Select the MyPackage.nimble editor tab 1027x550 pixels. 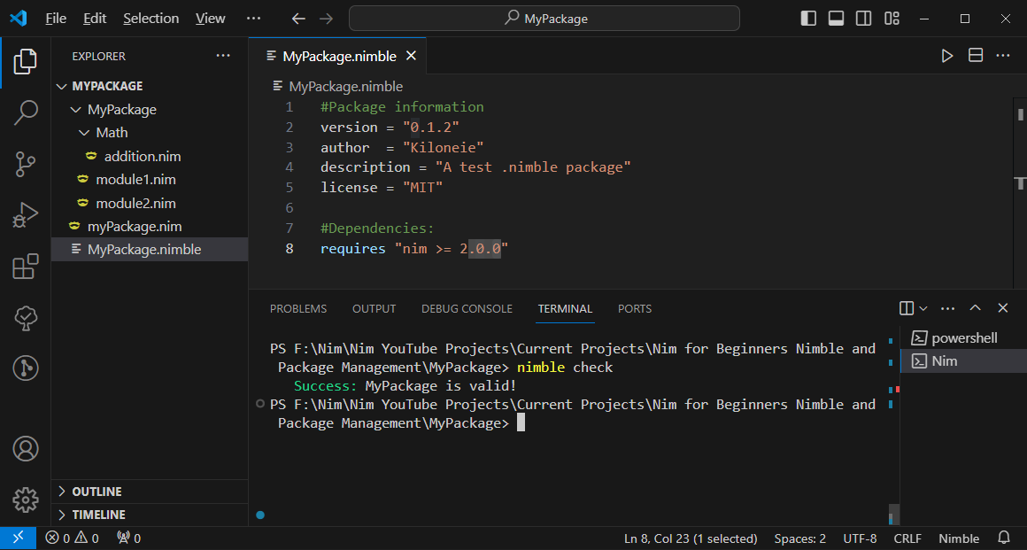coord(339,56)
